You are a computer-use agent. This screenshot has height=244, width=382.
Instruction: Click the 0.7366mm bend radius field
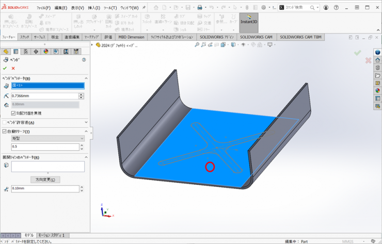tap(44, 96)
